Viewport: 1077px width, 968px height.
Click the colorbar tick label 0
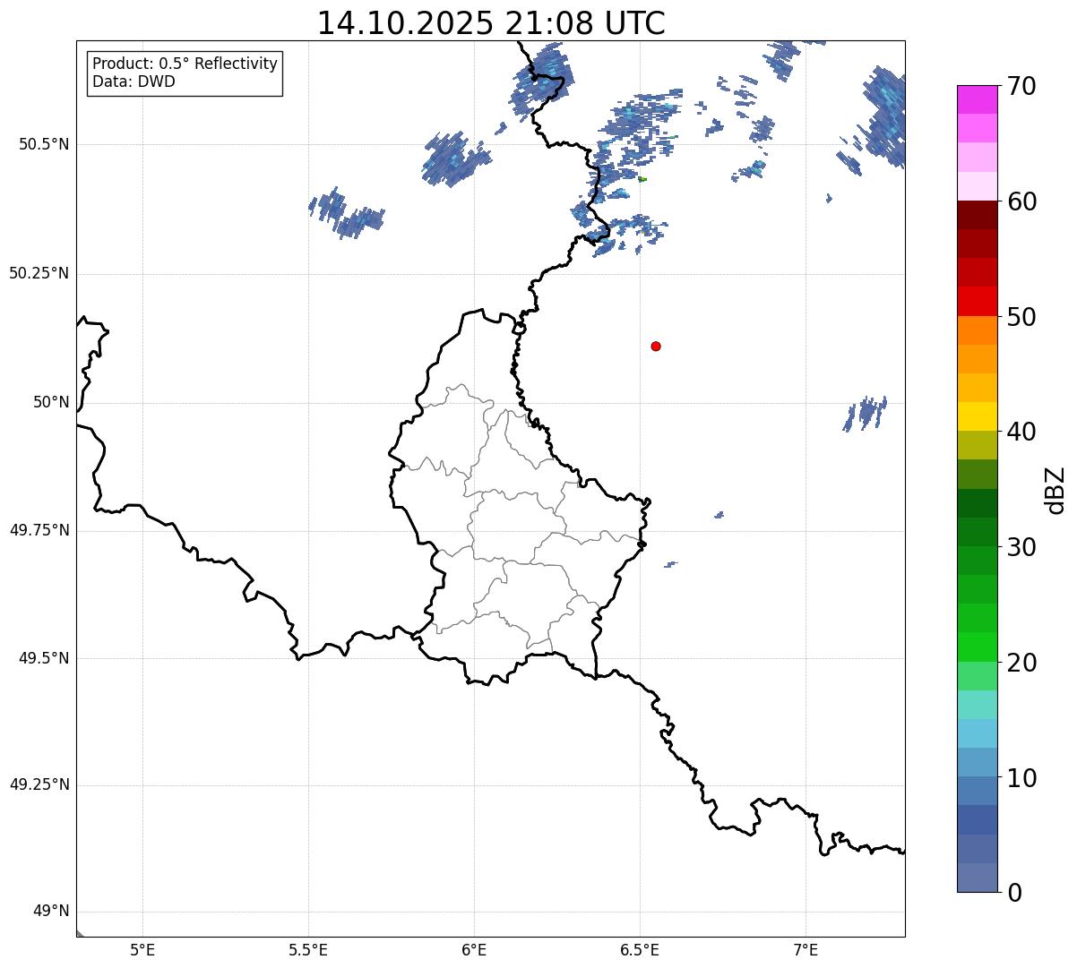point(1014,893)
